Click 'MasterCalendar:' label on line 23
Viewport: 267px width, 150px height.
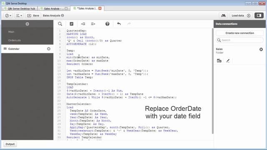(x=79, y=104)
